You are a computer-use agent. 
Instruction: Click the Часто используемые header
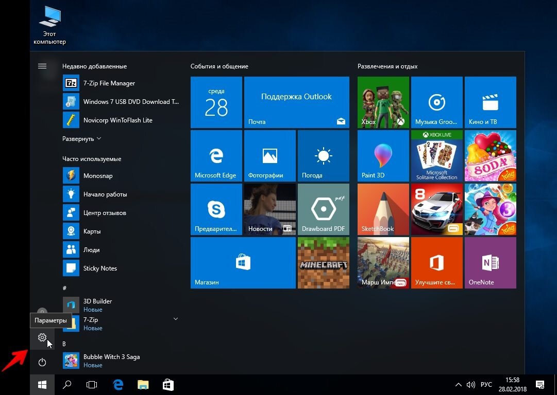click(92, 159)
